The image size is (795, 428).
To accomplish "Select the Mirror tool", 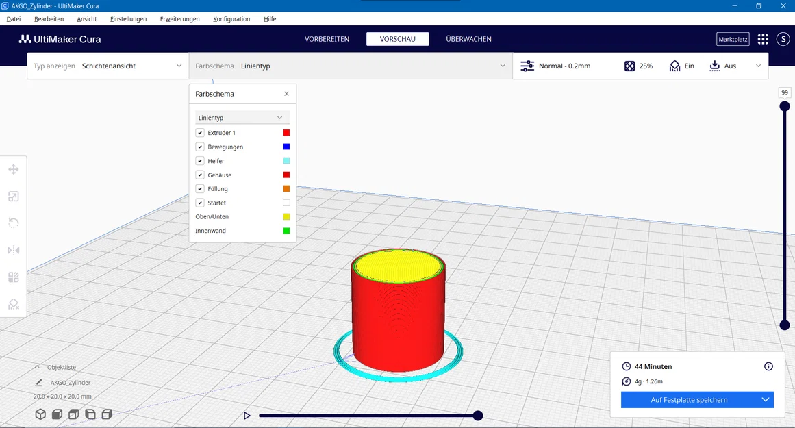I will [13, 250].
